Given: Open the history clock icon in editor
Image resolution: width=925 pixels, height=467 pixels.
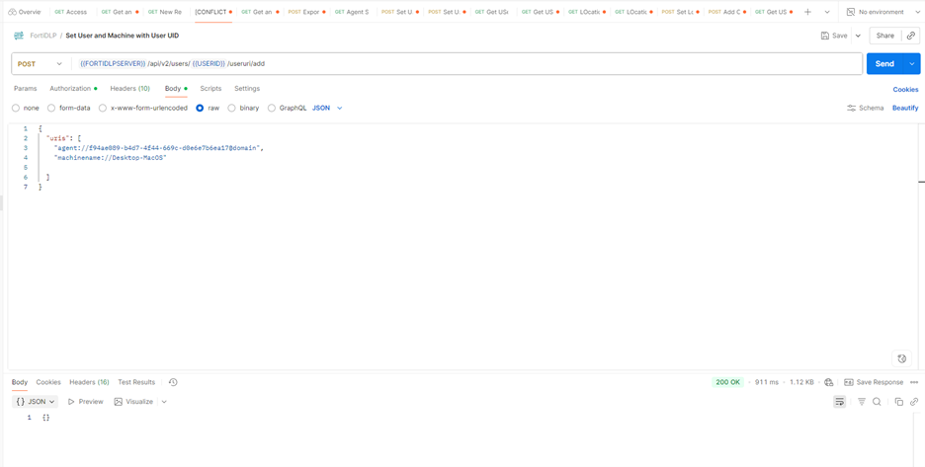Looking at the screenshot, I should coord(901,358).
